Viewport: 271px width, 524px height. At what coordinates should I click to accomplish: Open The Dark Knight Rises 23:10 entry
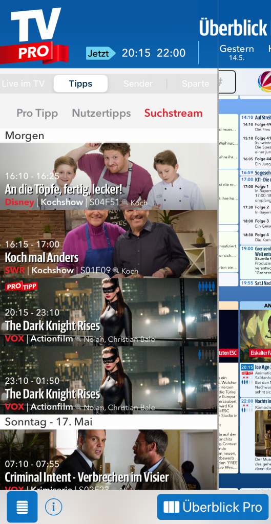pos(109,380)
